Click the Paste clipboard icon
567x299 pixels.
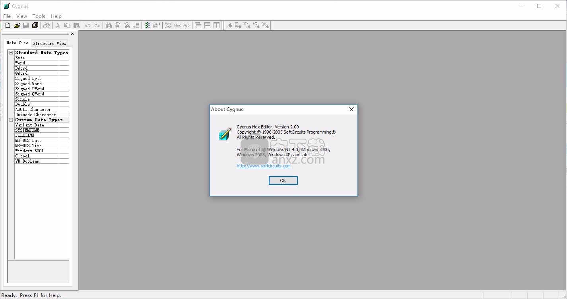(76, 25)
